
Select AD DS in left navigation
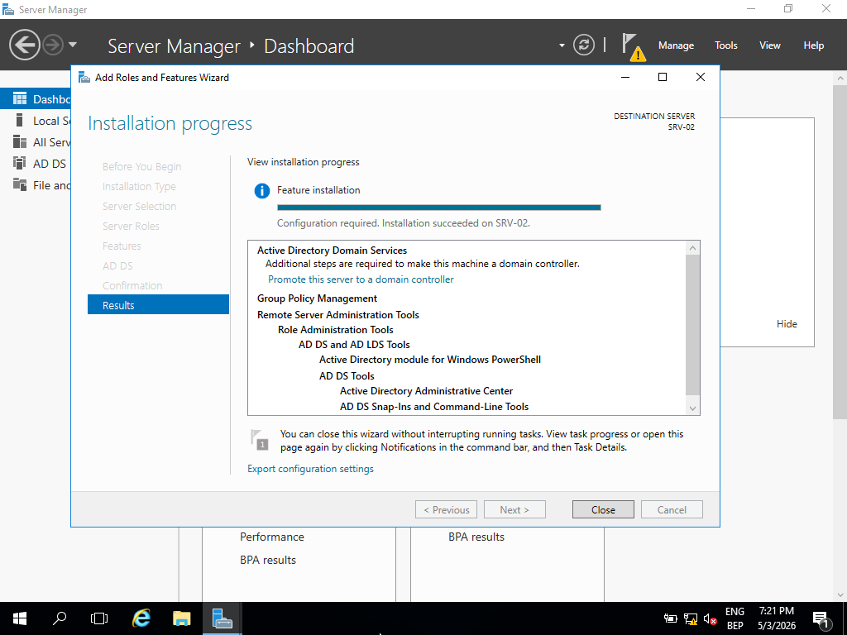click(x=35, y=164)
